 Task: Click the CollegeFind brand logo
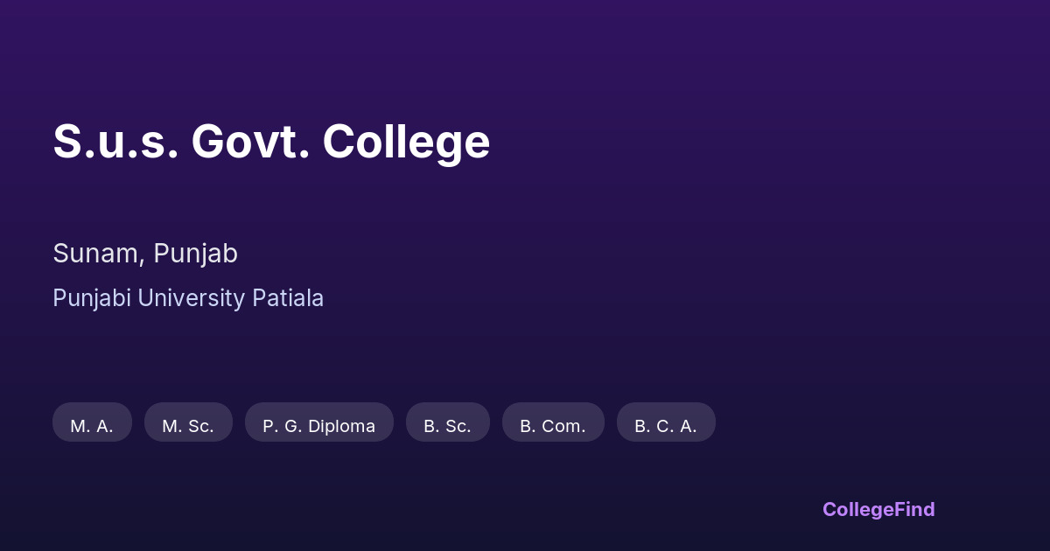878,509
